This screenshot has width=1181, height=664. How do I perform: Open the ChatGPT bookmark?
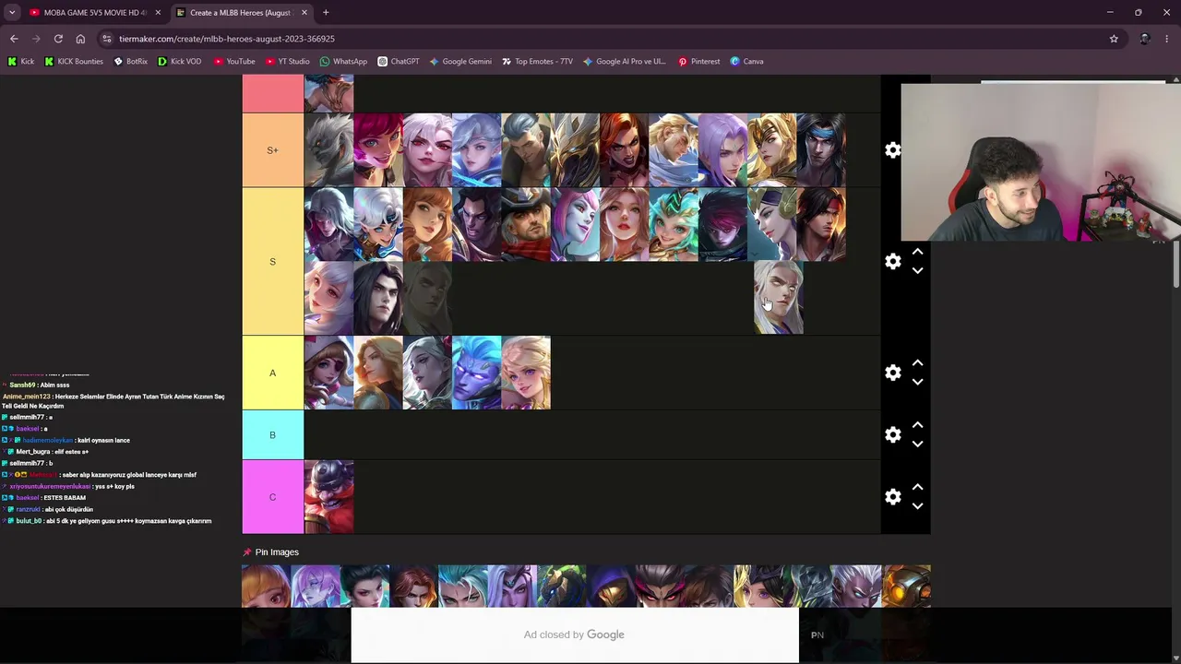click(x=399, y=62)
